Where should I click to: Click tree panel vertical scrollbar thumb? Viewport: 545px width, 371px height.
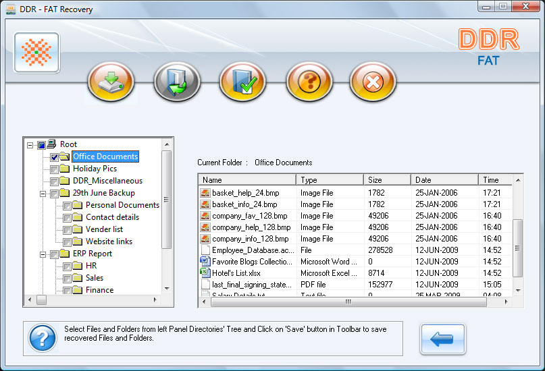tap(167, 200)
